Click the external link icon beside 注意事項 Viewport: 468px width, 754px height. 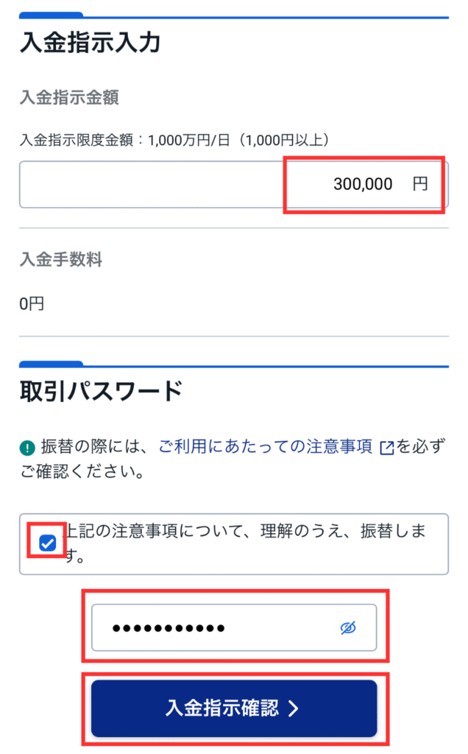(x=387, y=448)
